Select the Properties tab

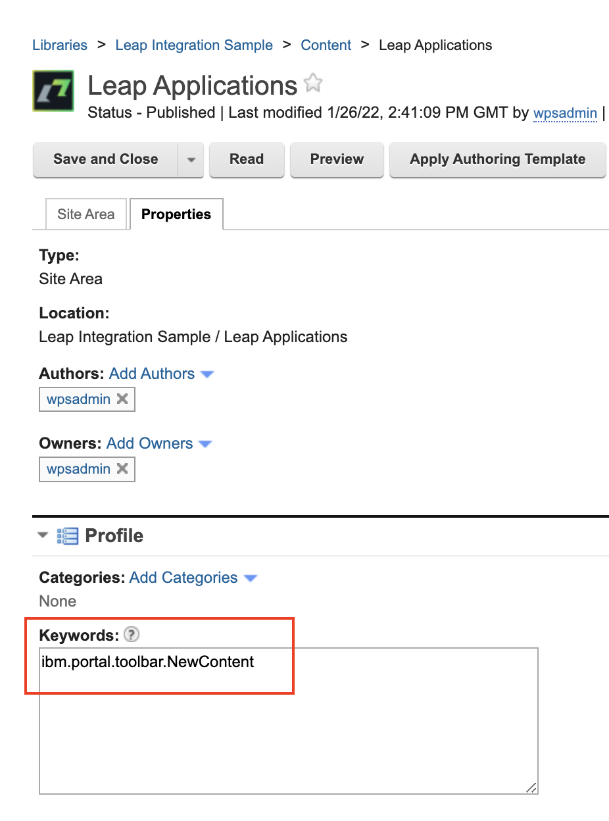click(x=176, y=214)
